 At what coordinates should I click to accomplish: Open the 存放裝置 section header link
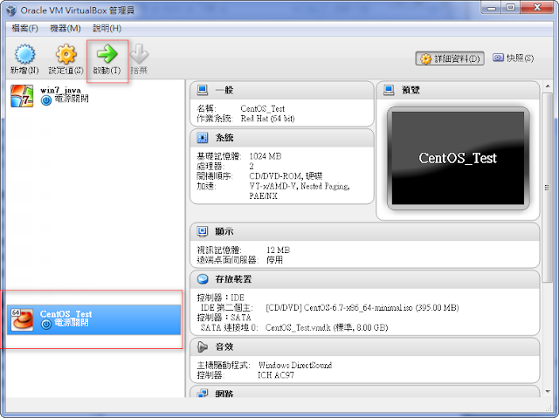coord(233,279)
